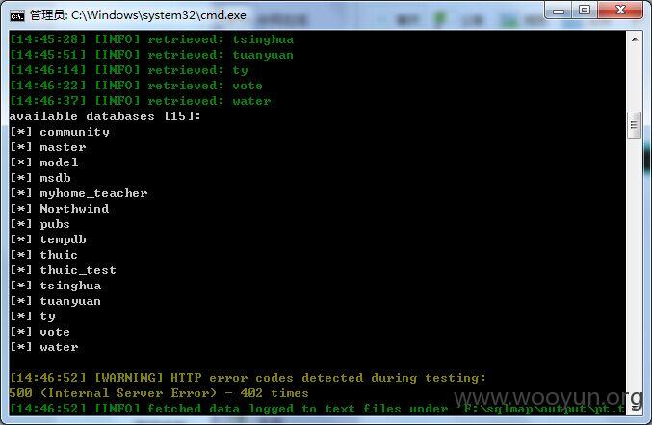Select the 'thuic_test' database entry
The height and width of the screenshot is (425, 652).
[64, 270]
